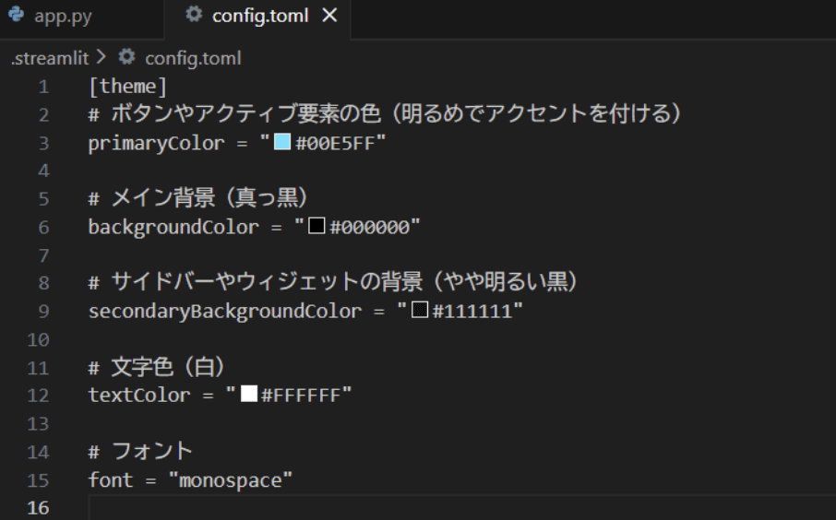Click the "monospace" string value
836x520 pixels.
point(231,480)
